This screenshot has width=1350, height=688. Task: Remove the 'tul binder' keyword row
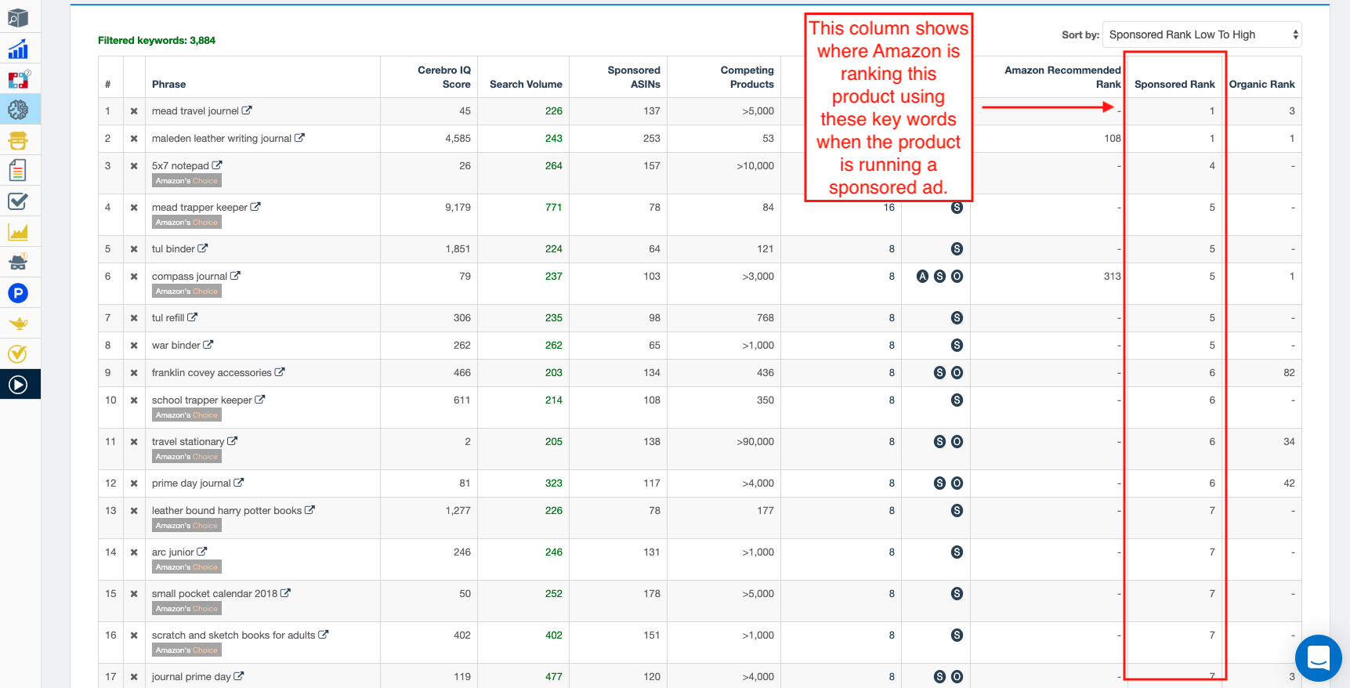pos(134,249)
